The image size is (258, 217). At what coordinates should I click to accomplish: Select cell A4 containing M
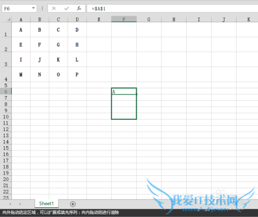[x=21, y=74]
